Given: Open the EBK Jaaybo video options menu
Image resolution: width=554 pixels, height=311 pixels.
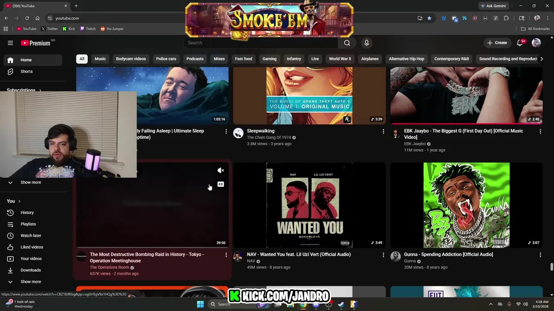Looking at the screenshot, I should [540, 131].
